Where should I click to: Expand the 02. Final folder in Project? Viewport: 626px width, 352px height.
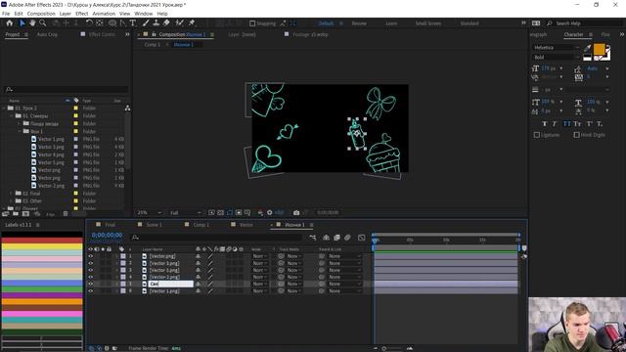(12, 194)
